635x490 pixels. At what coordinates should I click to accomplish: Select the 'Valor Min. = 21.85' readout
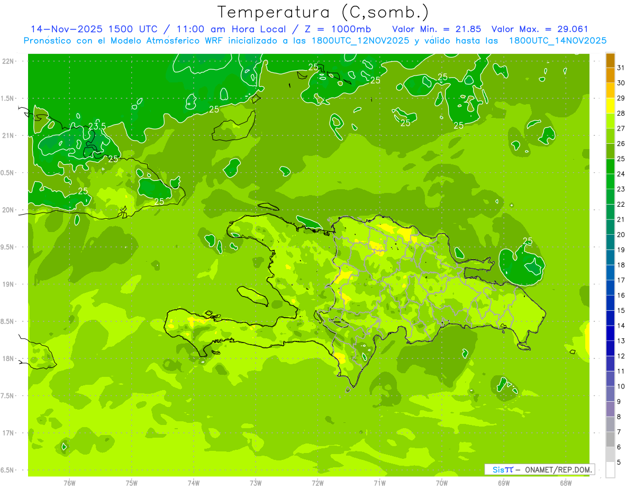(x=437, y=29)
